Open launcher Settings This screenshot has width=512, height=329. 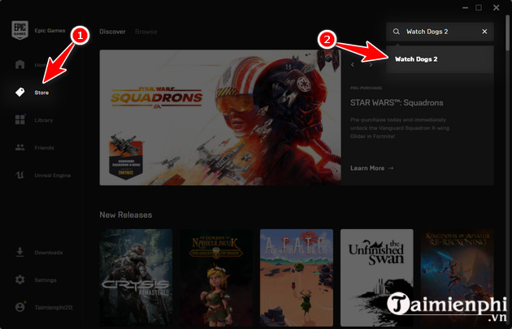point(44,279)
